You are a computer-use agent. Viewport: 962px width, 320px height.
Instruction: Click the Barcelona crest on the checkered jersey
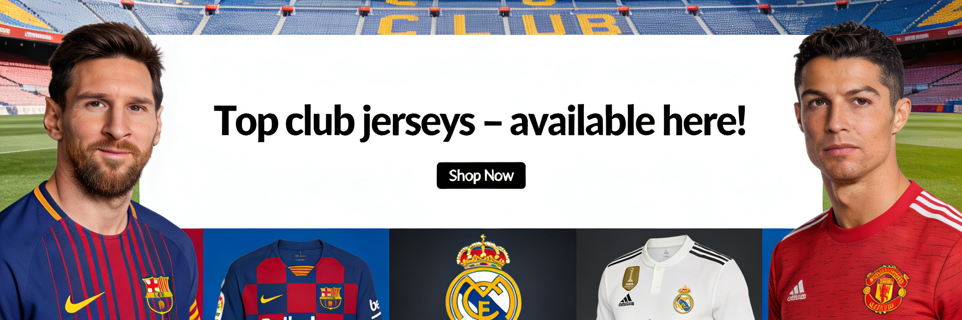tap(331, 298)
